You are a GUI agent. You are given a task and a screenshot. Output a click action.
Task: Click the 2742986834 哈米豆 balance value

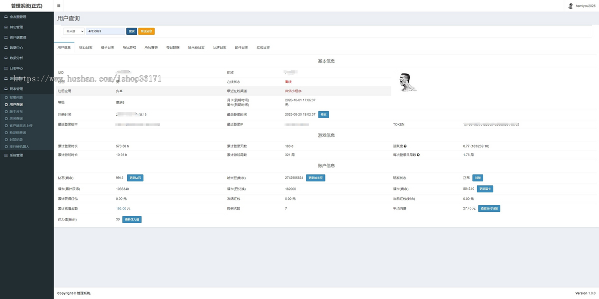294,178
